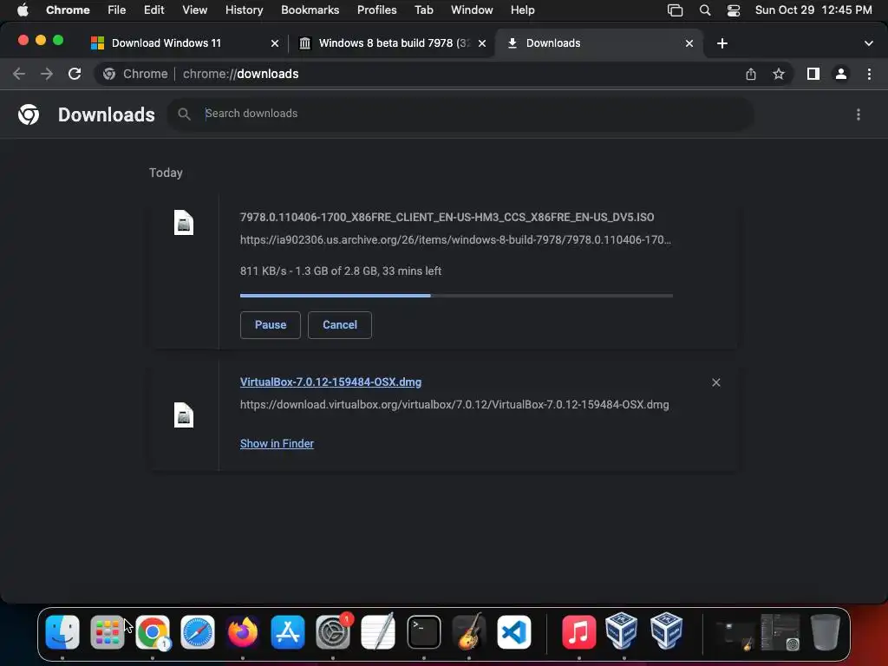Viewport: 888px width, 666px height.
Task: Open the Chrome profile icon
Action: (x=841, y=74)
